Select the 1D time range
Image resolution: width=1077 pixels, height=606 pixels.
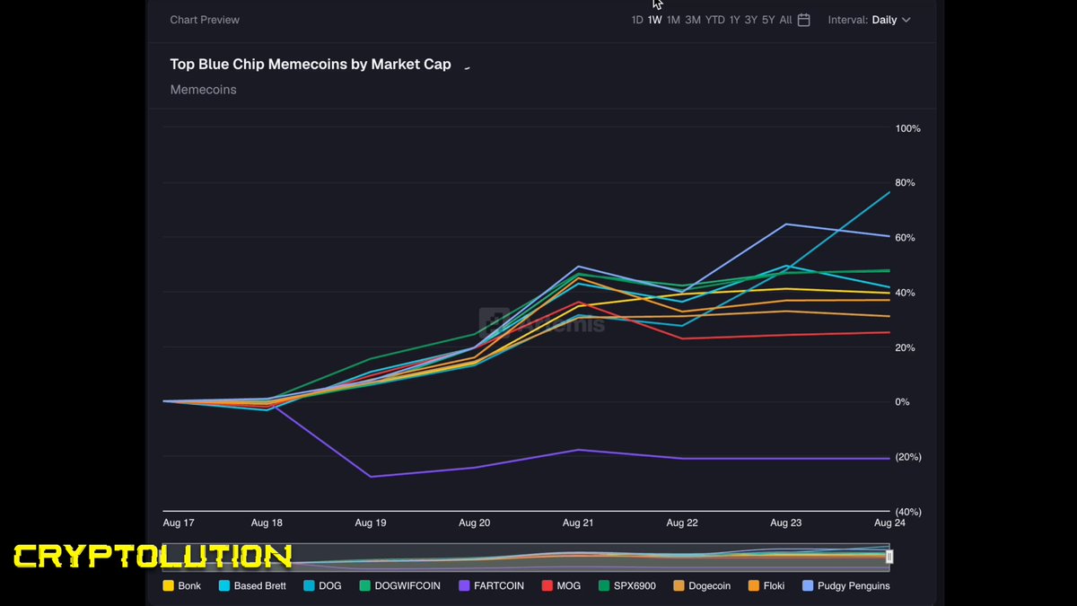pyautogui.click(x=637, y=20)
